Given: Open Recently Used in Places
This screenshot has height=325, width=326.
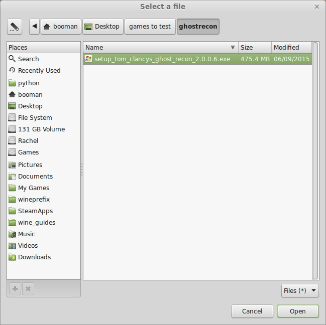Looking at the screenshot, I should coord(44,71).
